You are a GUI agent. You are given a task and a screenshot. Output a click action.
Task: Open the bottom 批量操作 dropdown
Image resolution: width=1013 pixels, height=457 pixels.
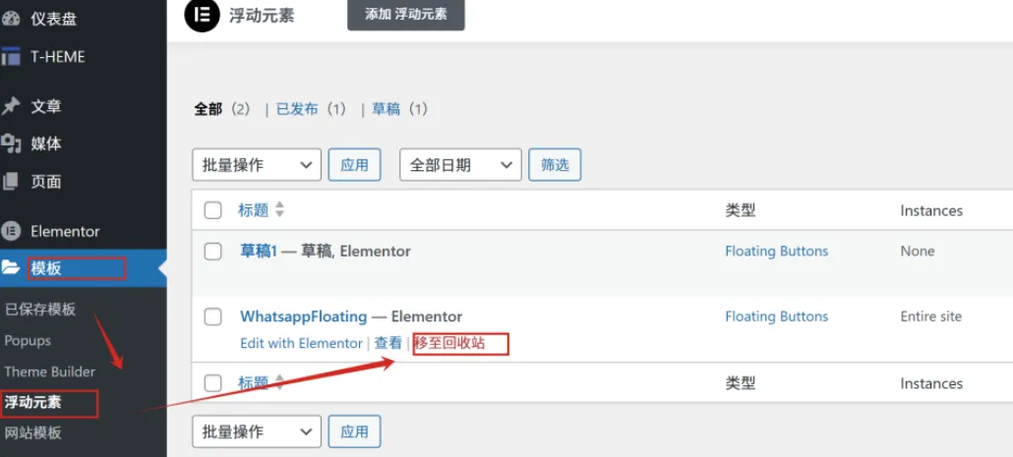tap(257, 431)
